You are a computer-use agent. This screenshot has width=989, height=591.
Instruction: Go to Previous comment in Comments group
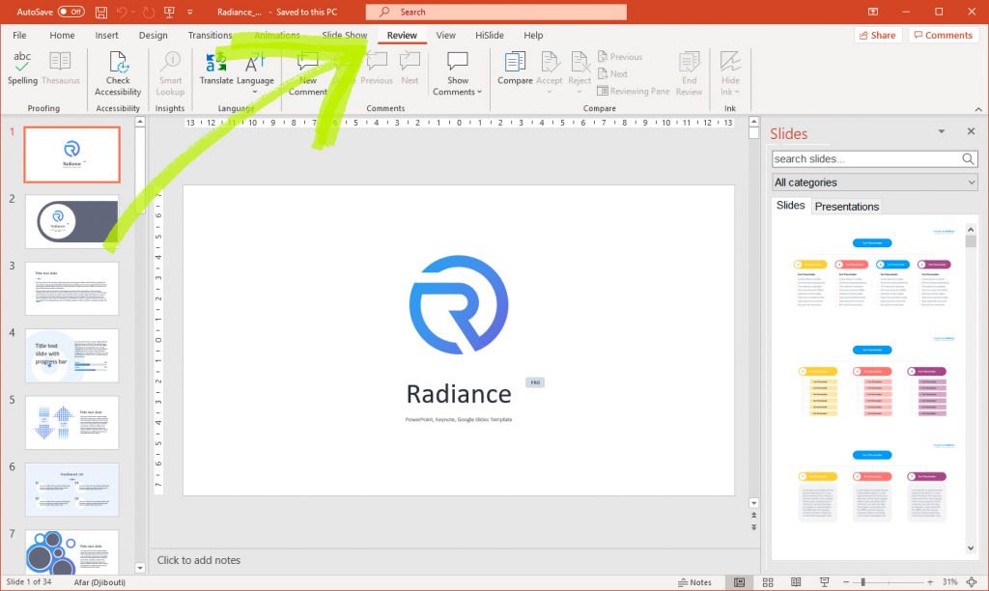click(377, 69)
